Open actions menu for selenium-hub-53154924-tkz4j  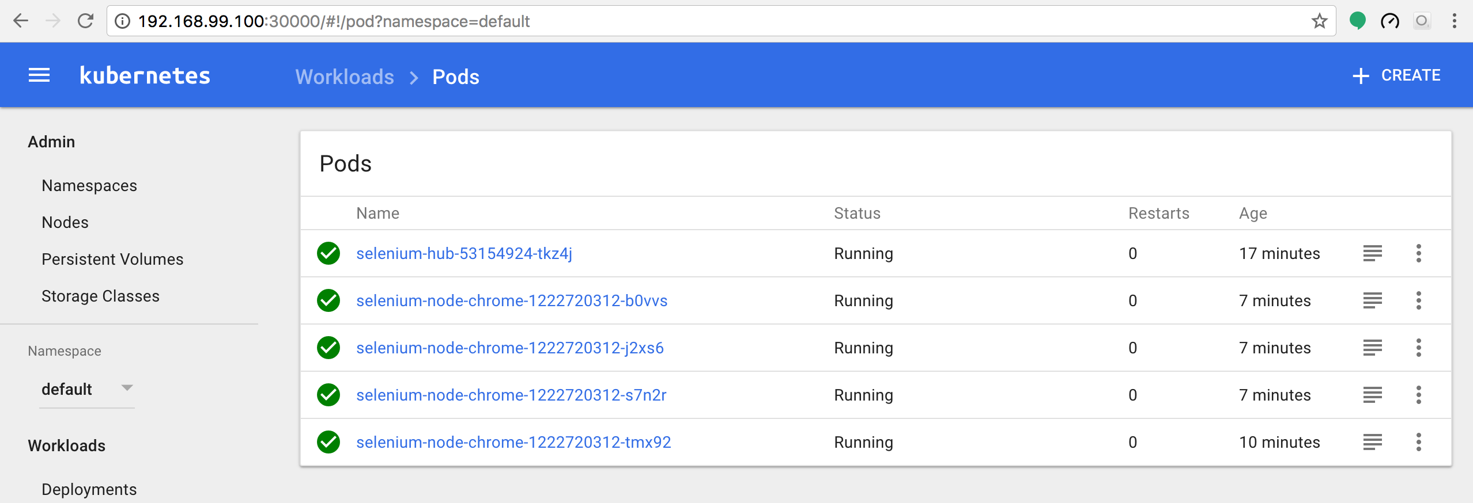point(1419,253)
